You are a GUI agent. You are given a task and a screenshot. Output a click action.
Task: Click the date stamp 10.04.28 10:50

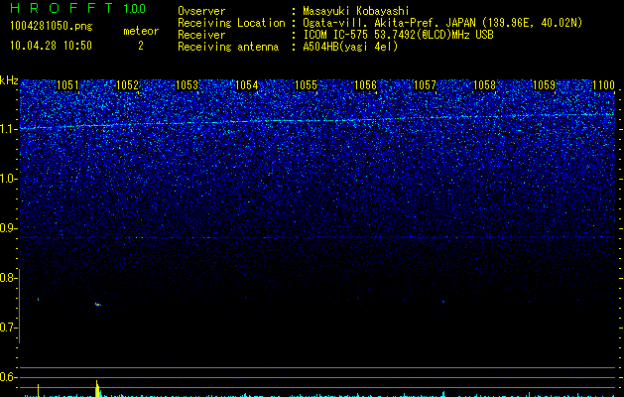click(x=51, y=46)
